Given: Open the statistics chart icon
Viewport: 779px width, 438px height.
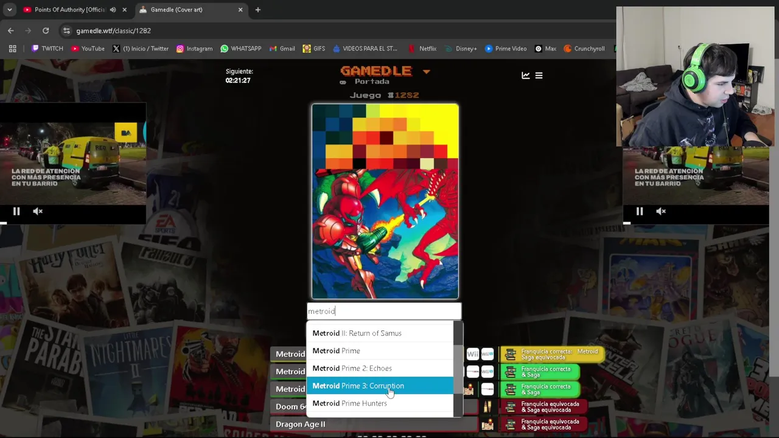Looking at the screenshot, I should [526, 75].
